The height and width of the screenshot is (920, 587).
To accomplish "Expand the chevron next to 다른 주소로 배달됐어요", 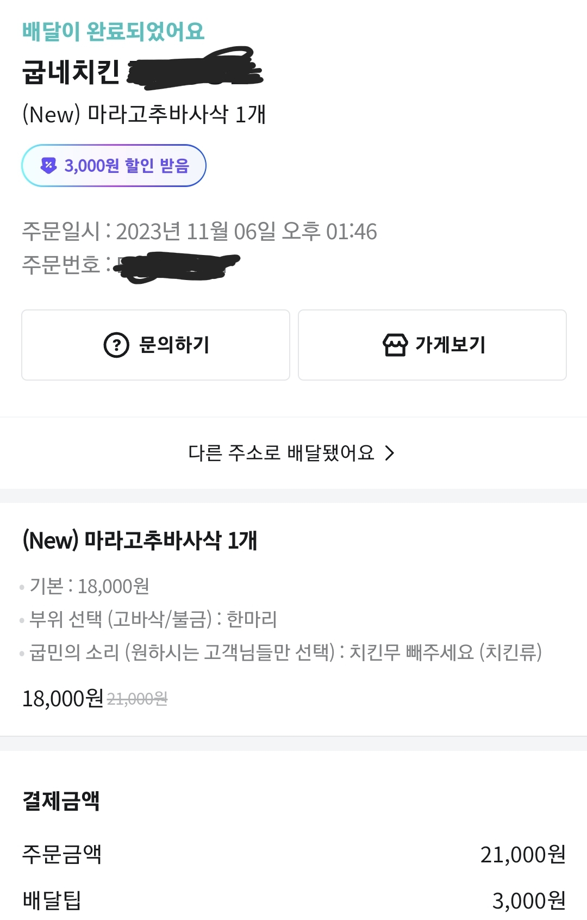I will coord(389,452).
